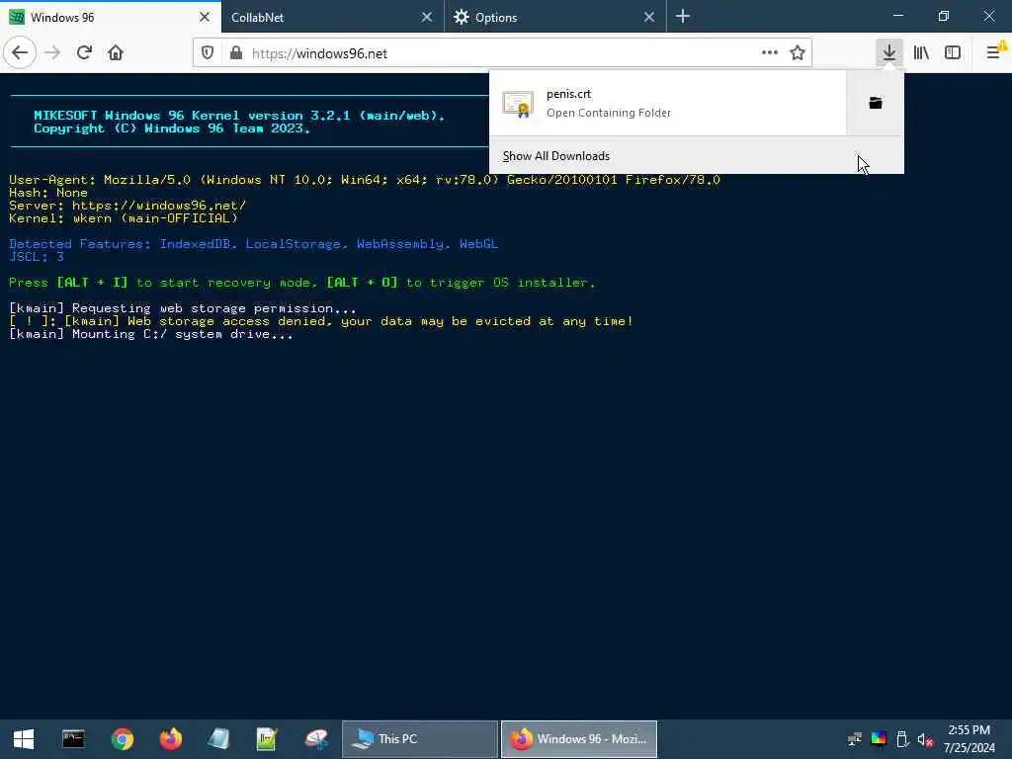Launch Firefox pinned taskbar icon
The image size is (1012, 759).
[x=170, y=739]
